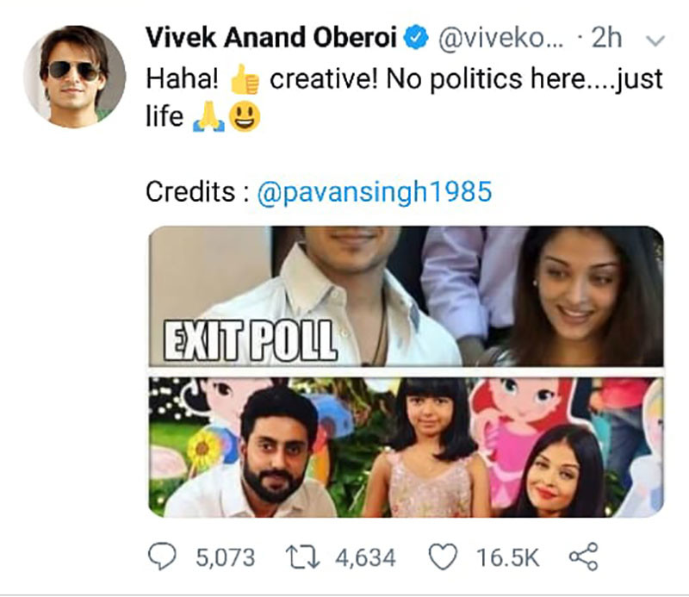This screenshot has width=689, height=597.
Task: Click the smiling face emoji
Action: [x=245, y=117]
